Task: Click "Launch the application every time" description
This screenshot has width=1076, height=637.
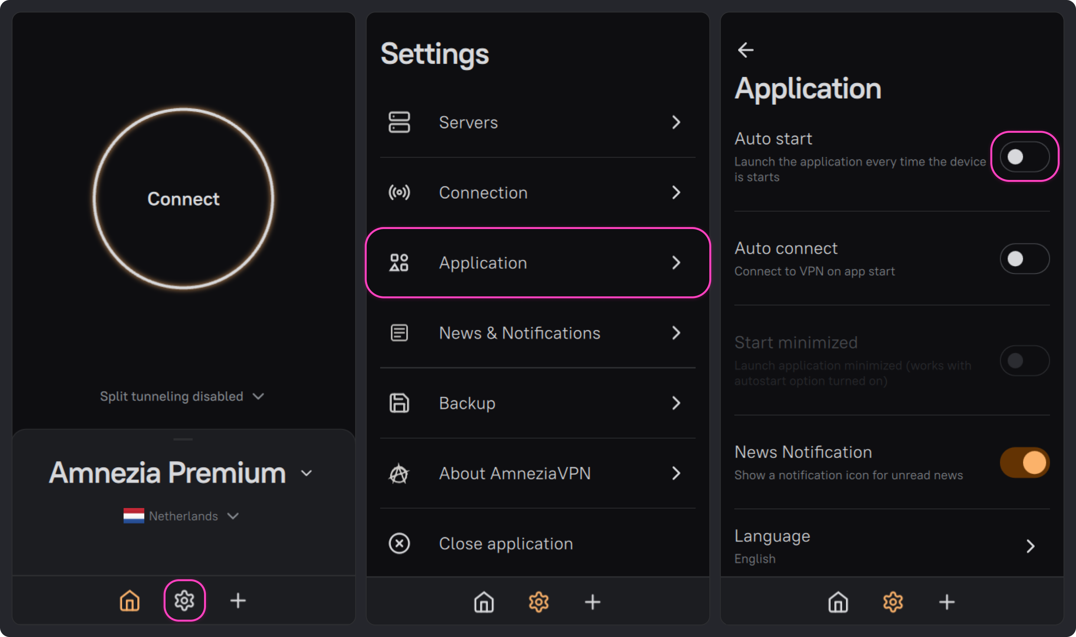Action: (x=860, y=169)
